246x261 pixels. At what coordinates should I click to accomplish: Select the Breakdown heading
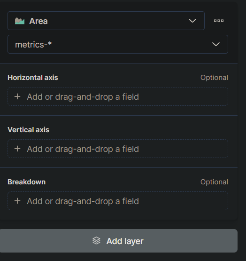(x=27, y=182)
